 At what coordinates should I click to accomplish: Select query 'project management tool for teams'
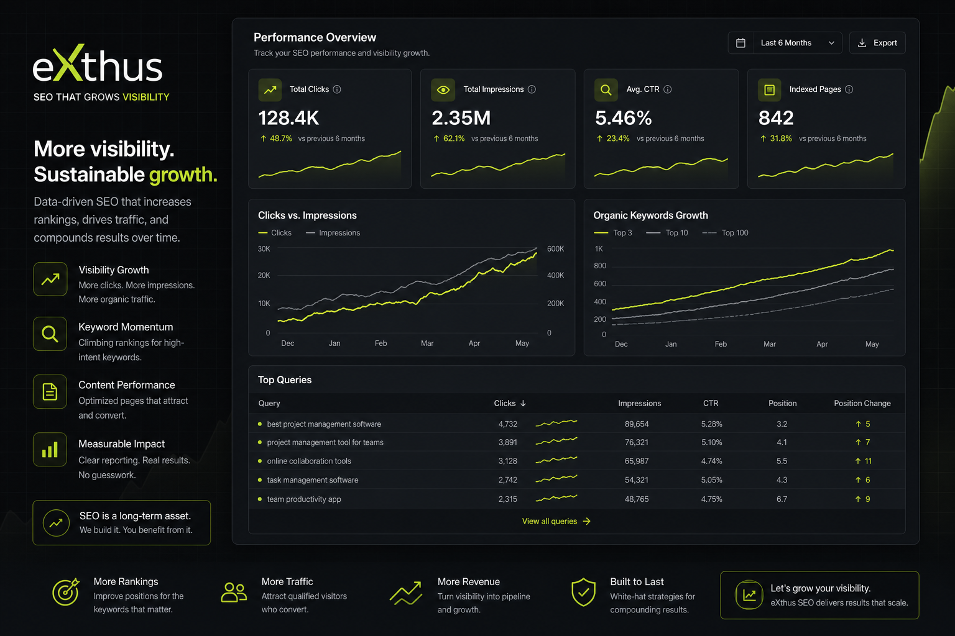pyautogui.click(x=325, y=442)
